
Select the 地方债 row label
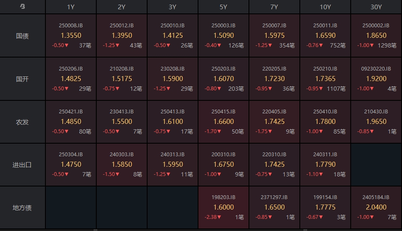point(22,208)
